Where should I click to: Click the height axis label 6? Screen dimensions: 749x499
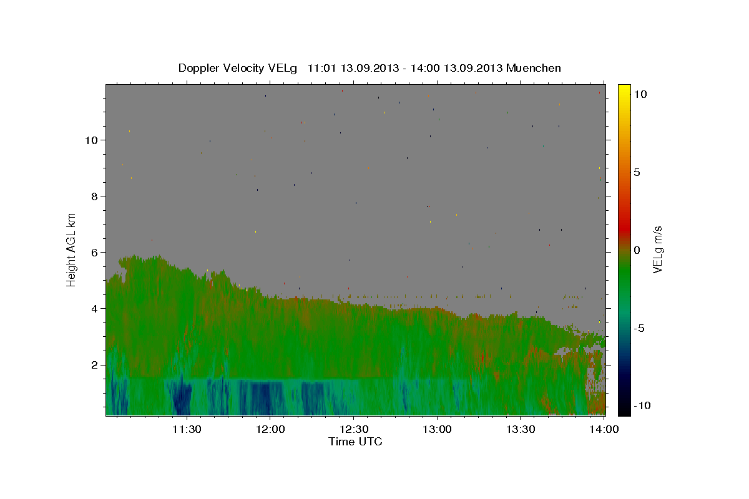pyautogui.click(x=95, y=252)
